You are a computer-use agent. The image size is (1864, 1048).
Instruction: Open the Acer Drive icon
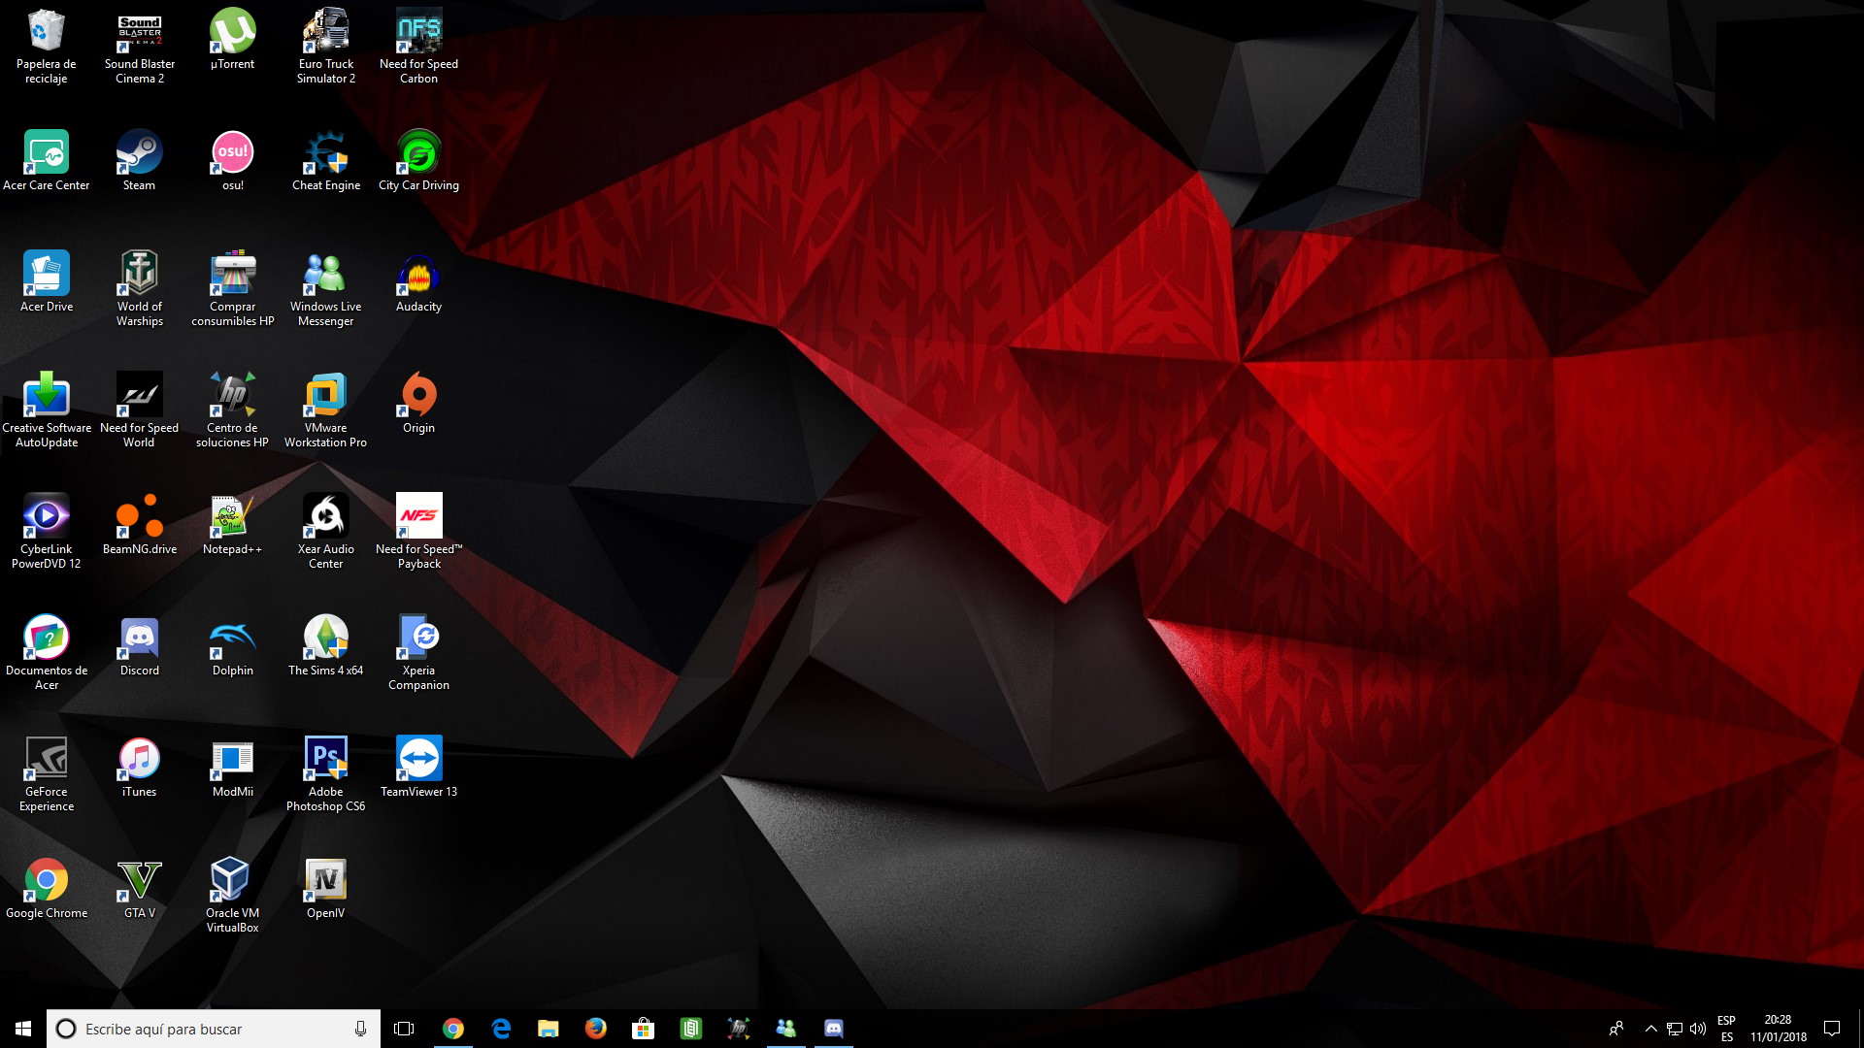point(47,281)
